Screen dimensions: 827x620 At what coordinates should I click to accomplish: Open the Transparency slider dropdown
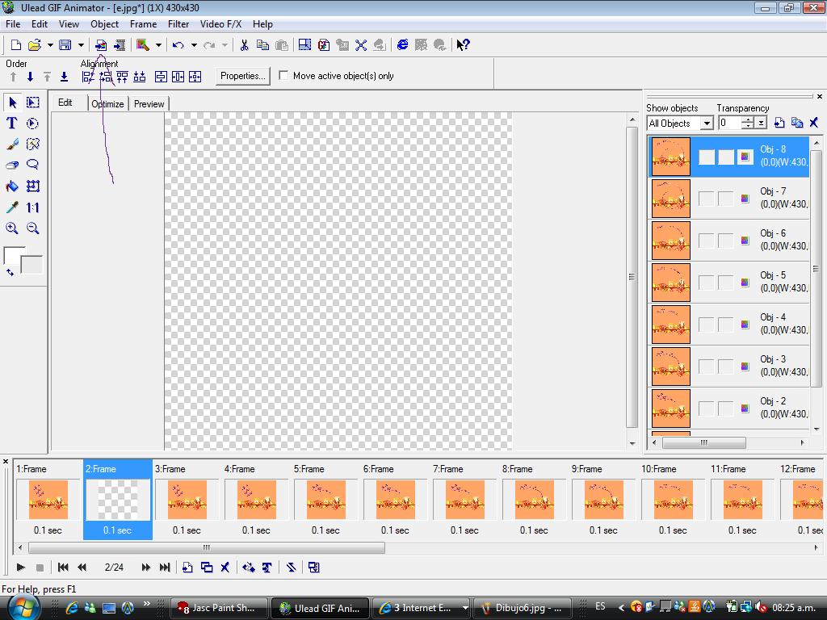click(761, 124)
